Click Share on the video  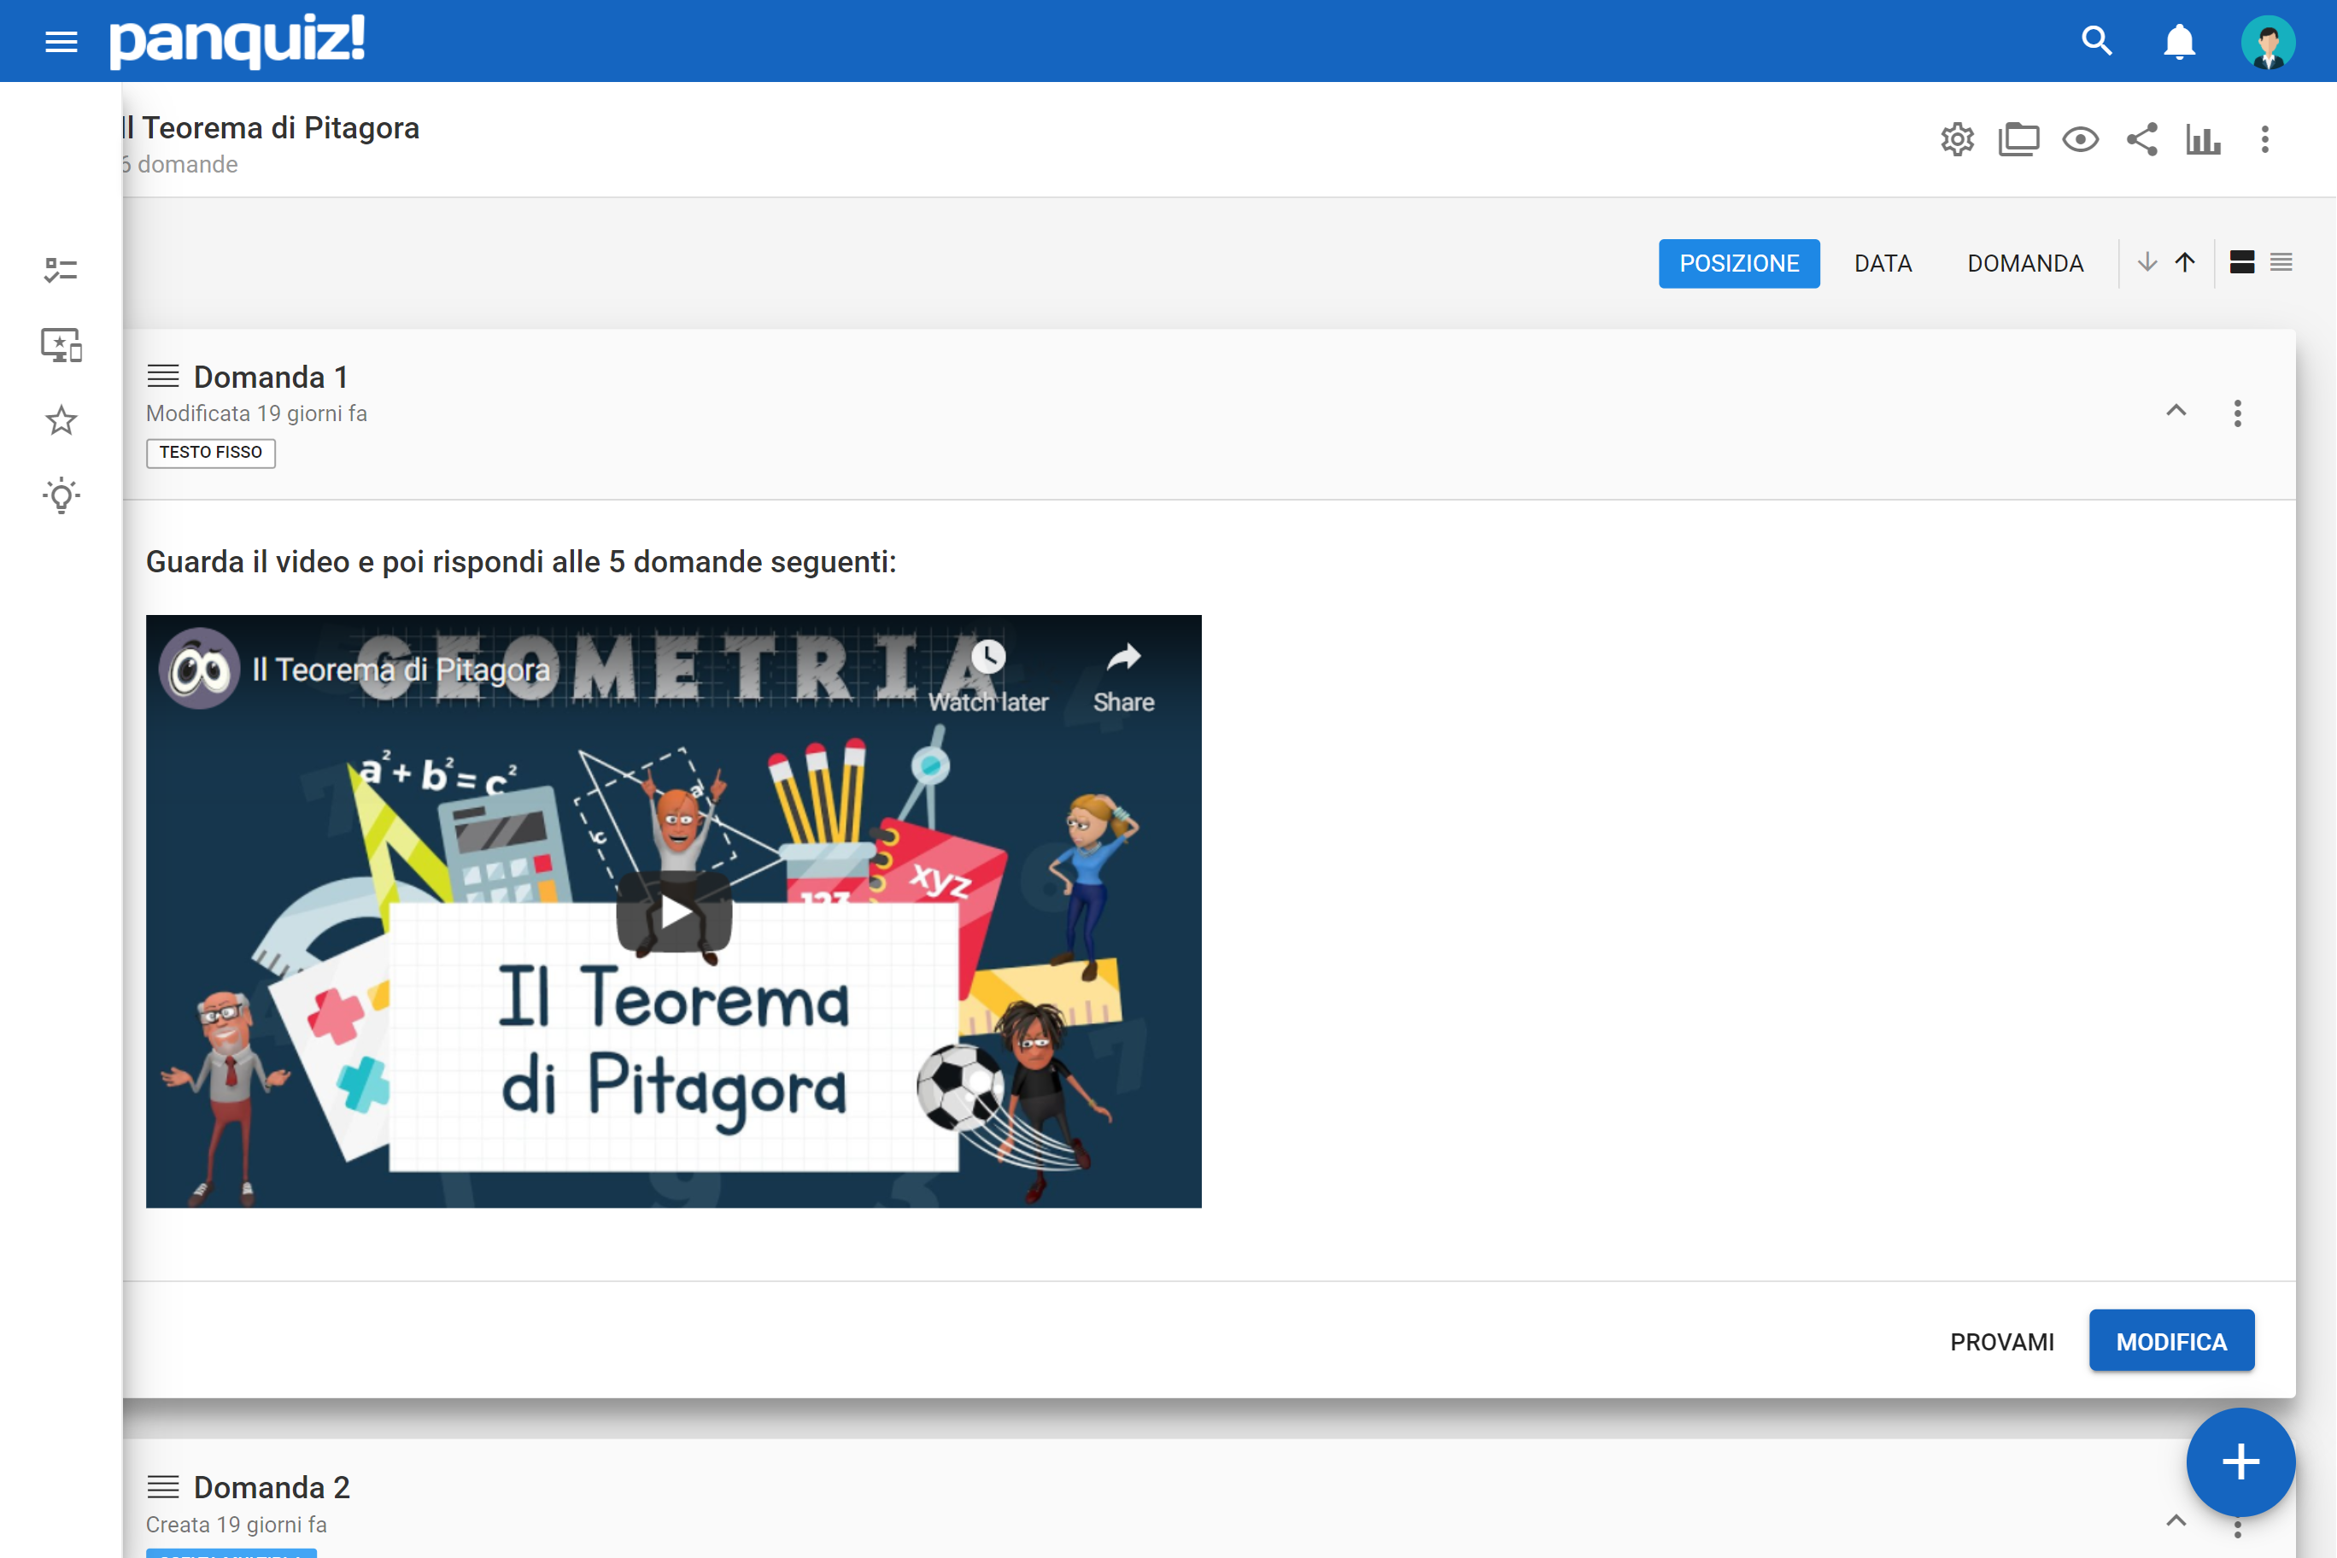(x=1124, y=677)
